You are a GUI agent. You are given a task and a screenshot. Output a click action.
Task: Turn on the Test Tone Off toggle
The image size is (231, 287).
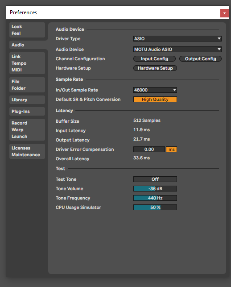[x=155, y=179]
